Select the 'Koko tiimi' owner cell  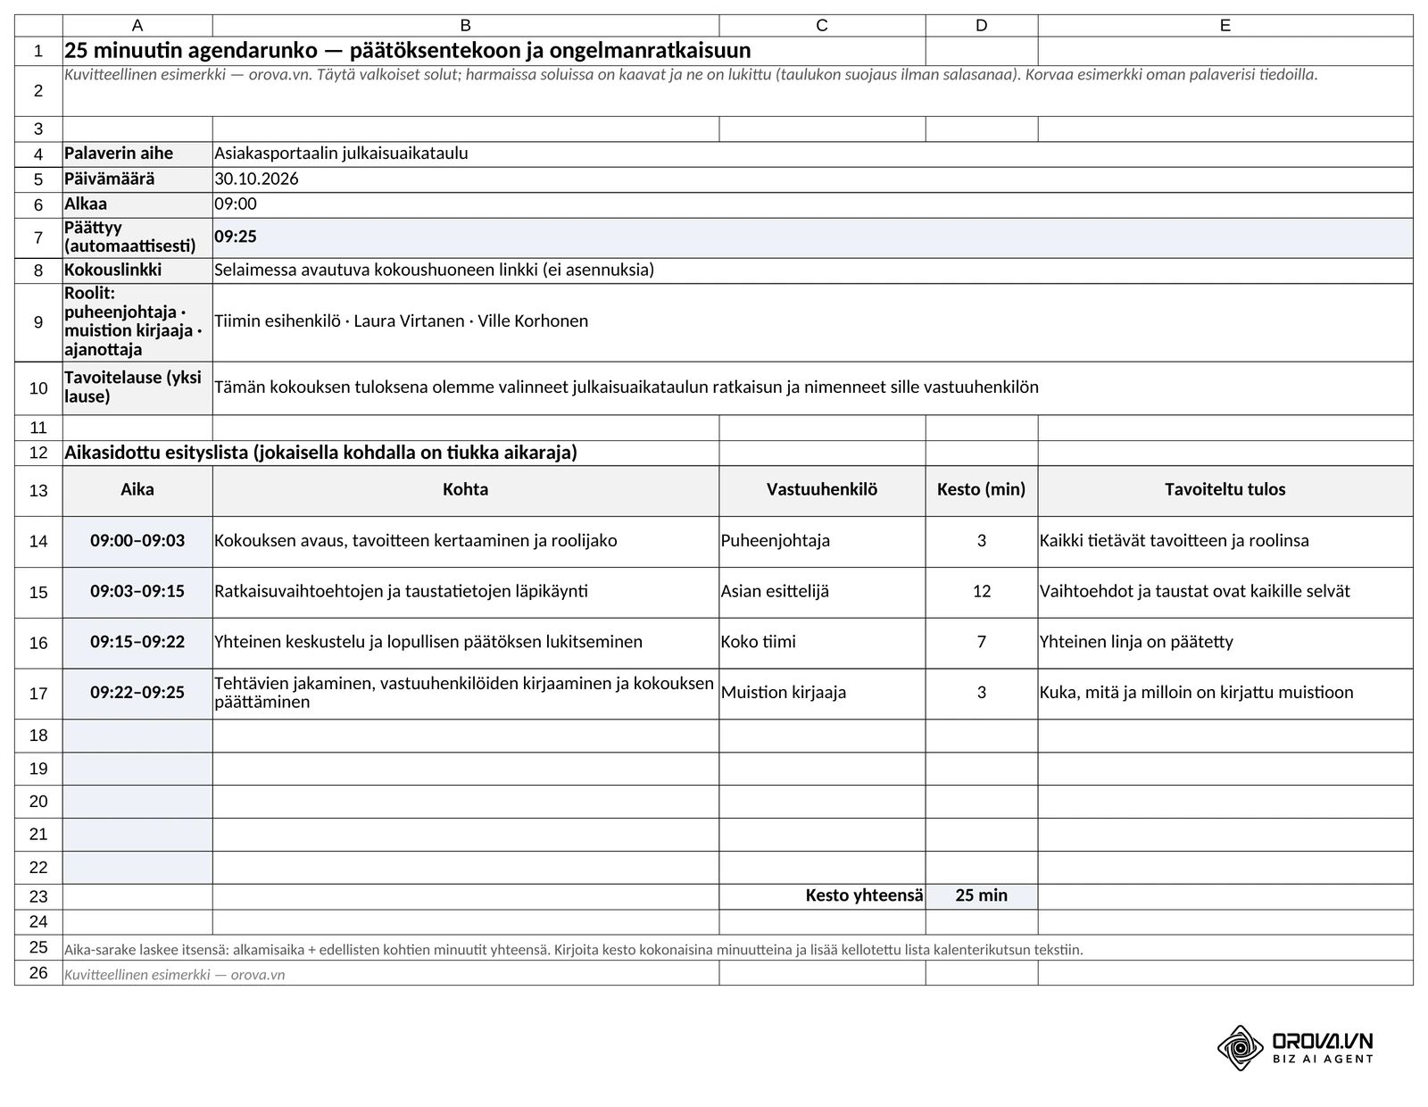[822, 643]
